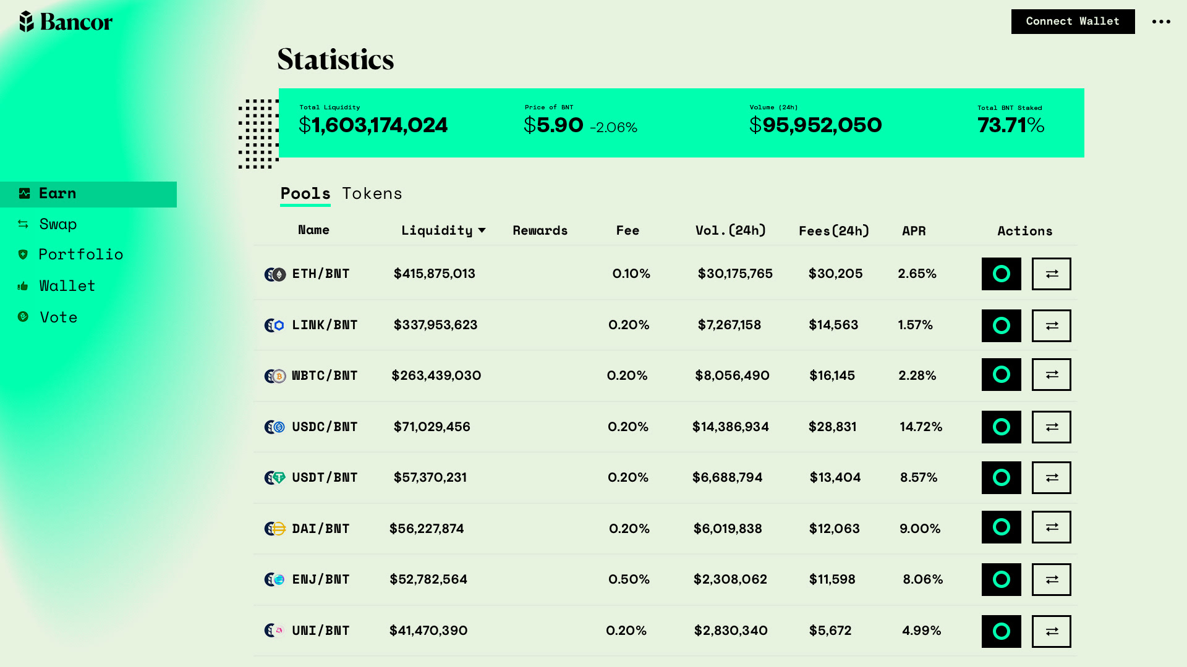The image size is (1187, 667).
Task: Sort by Vol.(24h) column header
Action: coord(731,230)
